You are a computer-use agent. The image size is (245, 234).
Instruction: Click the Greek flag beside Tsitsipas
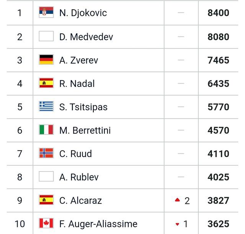pyautogui.click(x=46, y=106)
